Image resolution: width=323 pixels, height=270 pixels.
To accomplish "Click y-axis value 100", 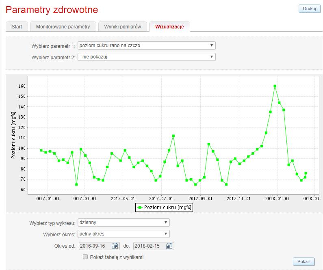I will click(x=22, y=148).
